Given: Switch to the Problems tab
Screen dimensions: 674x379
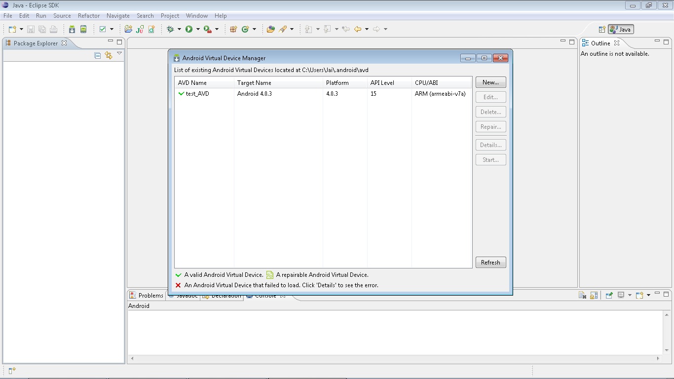Looking at the screenshot, I should [146, 295].
